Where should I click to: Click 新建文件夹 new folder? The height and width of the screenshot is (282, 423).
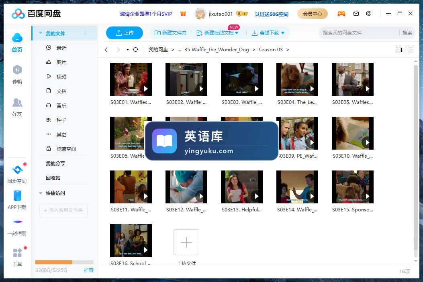coord(170,33)
